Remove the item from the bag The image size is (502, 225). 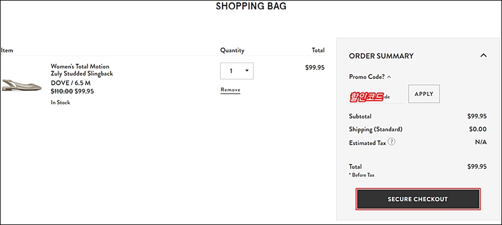[x=230, y=90]
